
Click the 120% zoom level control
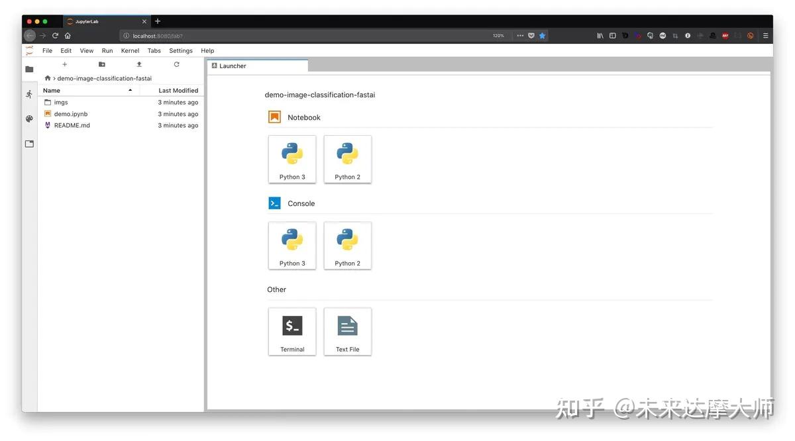point(498,35)
